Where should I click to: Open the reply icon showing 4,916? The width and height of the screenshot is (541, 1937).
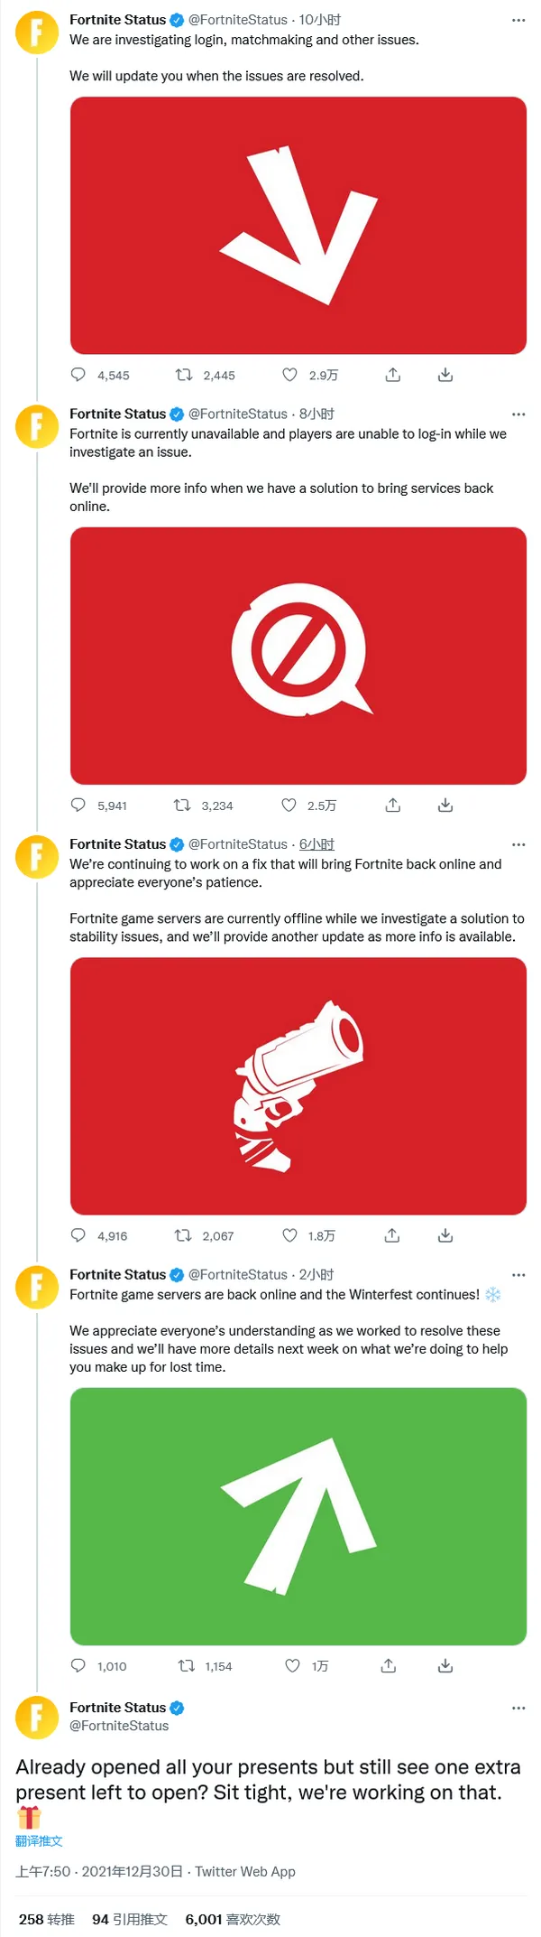pyautogui.click(x=80, y=1235)
